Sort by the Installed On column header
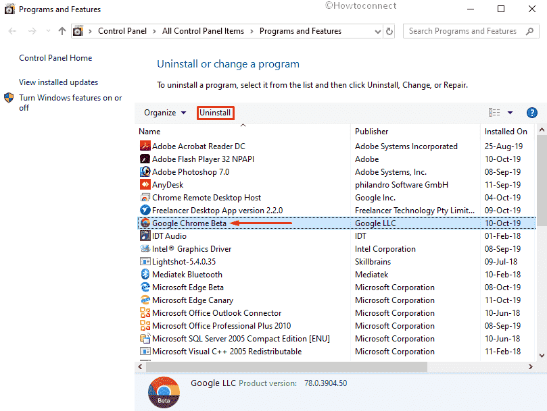The width and height of the screenshot is (547, 411). (x=508, y=132)
